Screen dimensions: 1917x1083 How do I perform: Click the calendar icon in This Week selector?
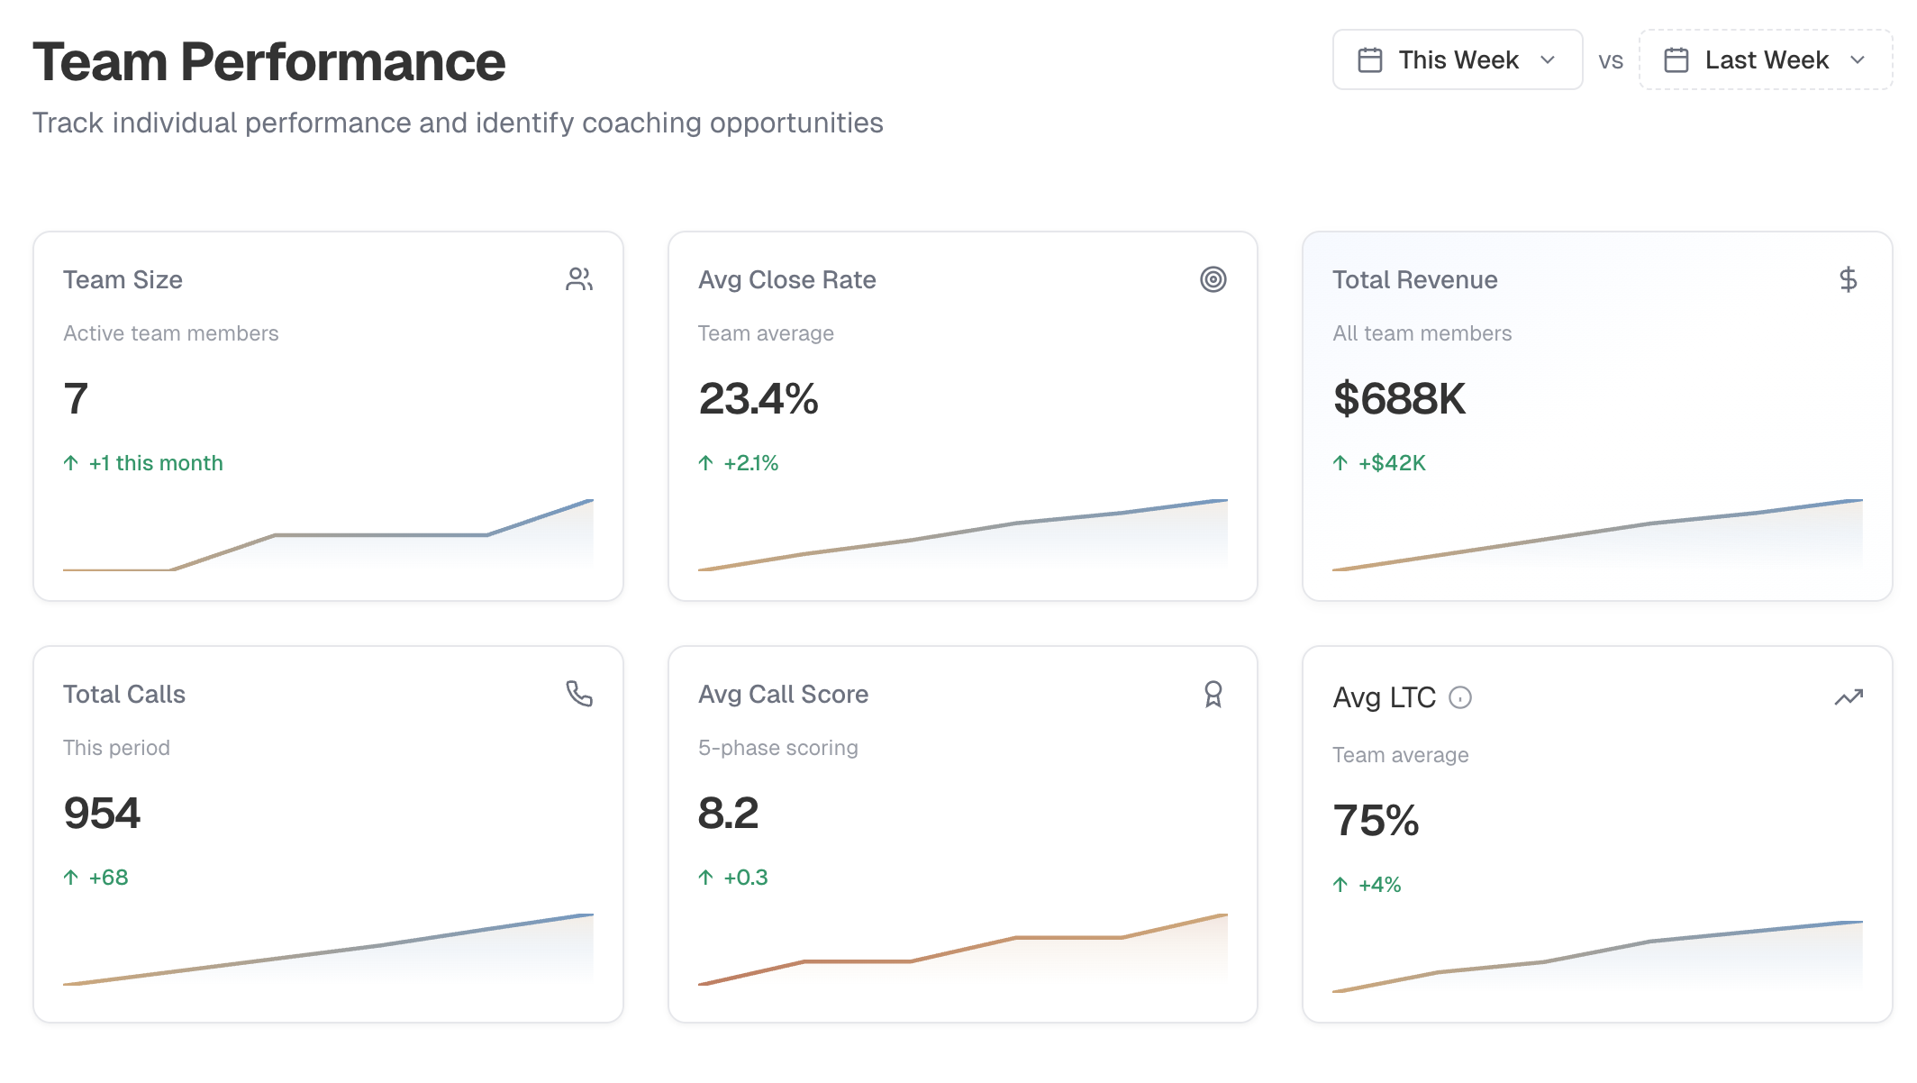[1370, 59]
